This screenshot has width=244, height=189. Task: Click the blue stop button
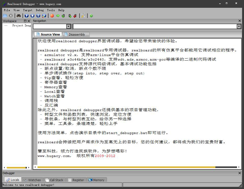pos(33,16)
